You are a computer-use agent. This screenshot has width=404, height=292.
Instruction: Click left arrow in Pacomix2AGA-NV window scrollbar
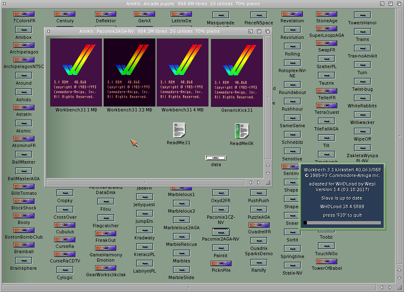pos(250,183)
